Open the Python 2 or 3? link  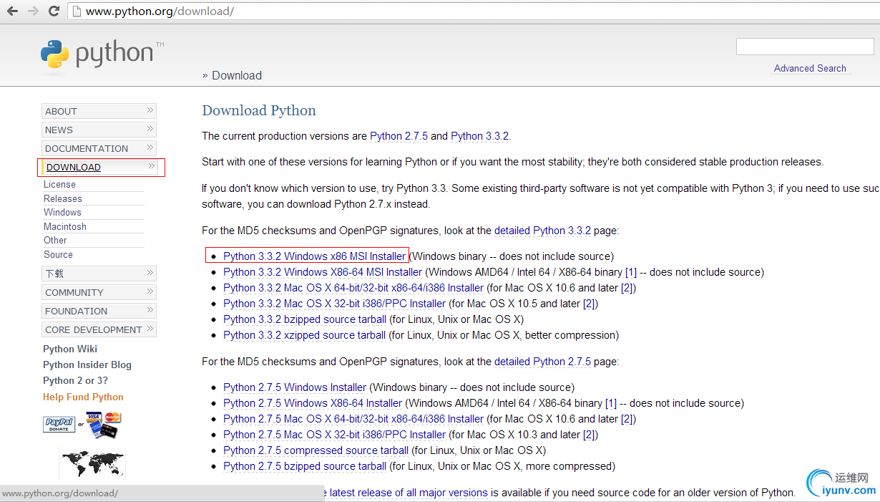(x=75, y=380)
